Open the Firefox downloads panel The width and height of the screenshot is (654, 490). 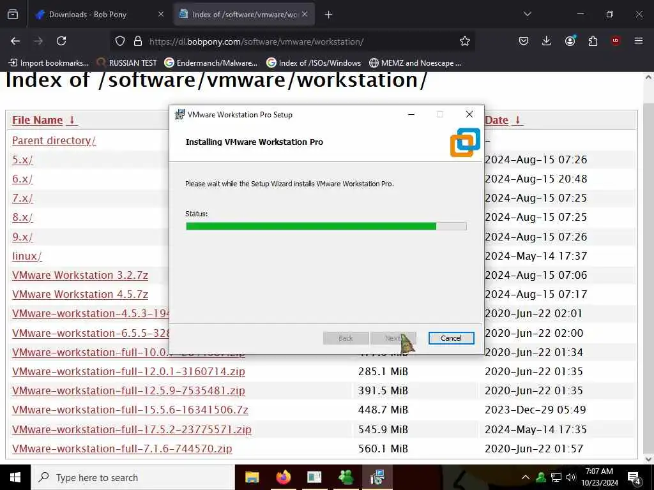click(547, 41)
